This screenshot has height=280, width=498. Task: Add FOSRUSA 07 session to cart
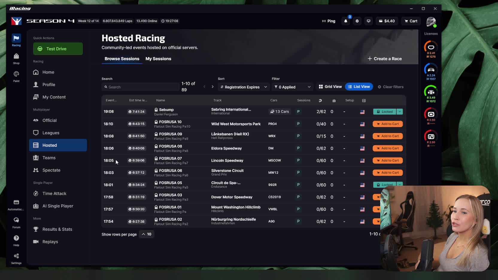point(388,160)
